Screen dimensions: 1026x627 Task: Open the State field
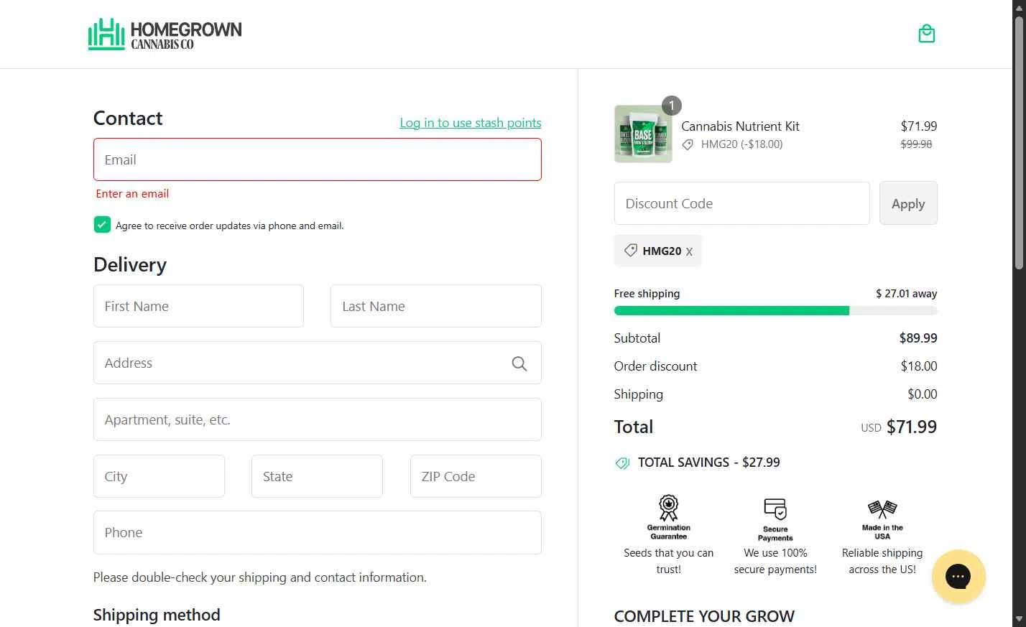pyautogui.click(x=317, y=476)
